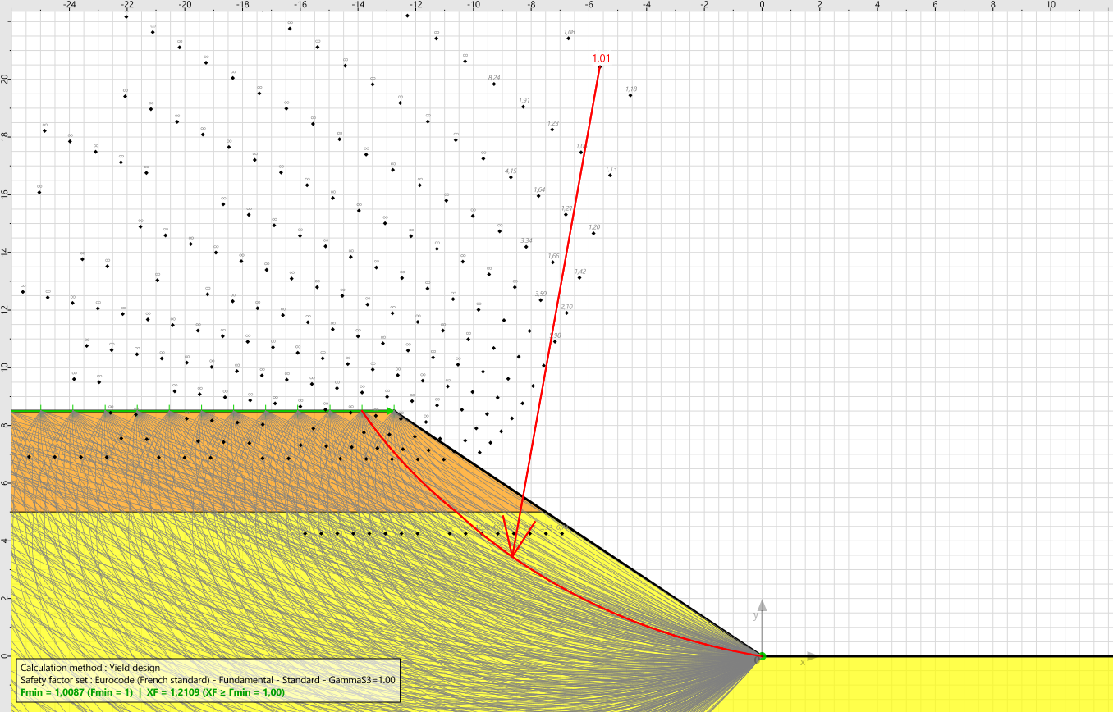Click the 2,10 safety factor value
This screenshot has height=712, width=1113.
tap(566, 307)
